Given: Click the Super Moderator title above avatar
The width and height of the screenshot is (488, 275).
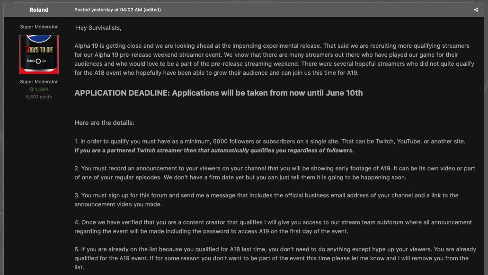Looking at the screenshot, I should 39,27.
